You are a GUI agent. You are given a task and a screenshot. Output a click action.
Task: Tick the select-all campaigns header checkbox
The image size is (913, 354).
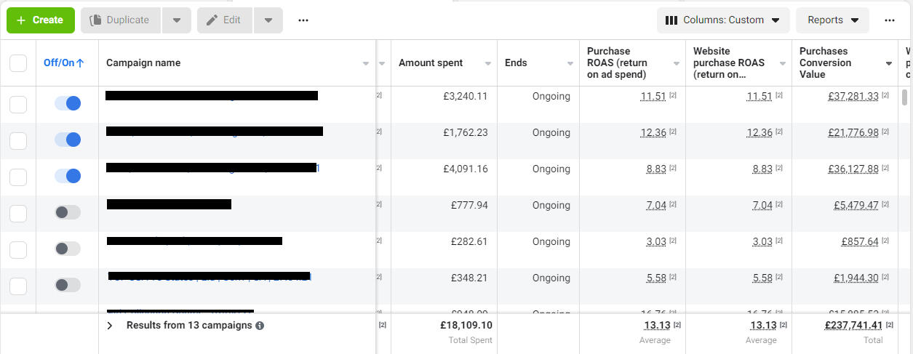point(18,63)
